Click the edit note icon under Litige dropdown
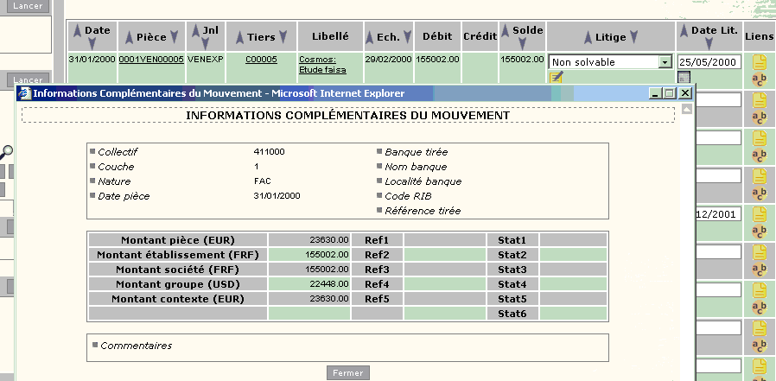 click(557, 77)
